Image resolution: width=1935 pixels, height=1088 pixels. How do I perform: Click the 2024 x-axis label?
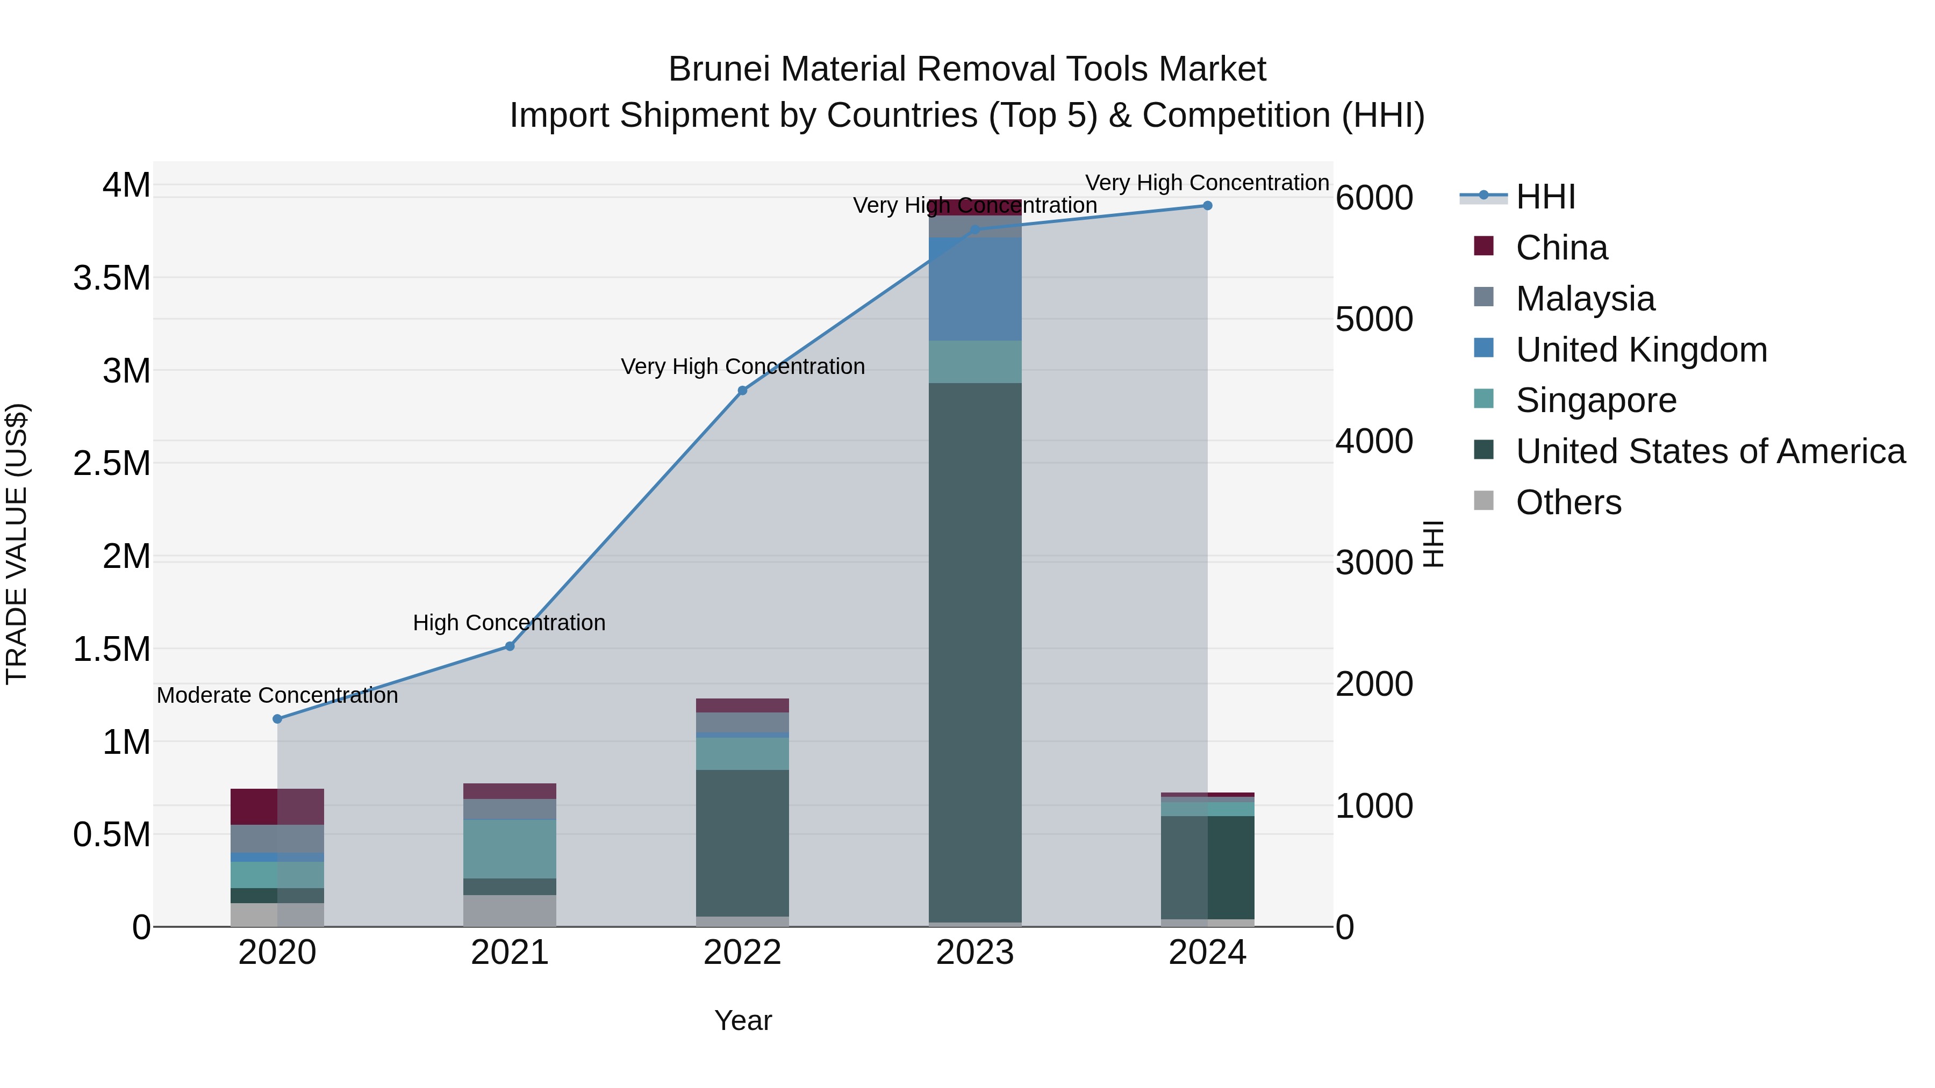pyautogui.click(x=1207, y=953)
